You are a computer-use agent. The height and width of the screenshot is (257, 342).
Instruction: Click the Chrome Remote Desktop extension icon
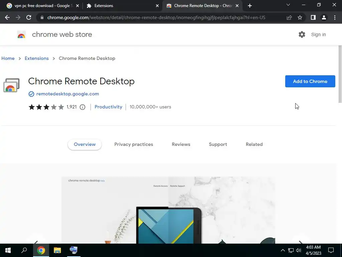point(11,85)
